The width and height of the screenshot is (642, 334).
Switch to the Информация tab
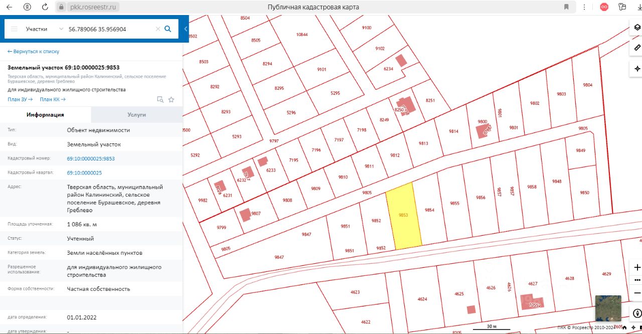46,115
